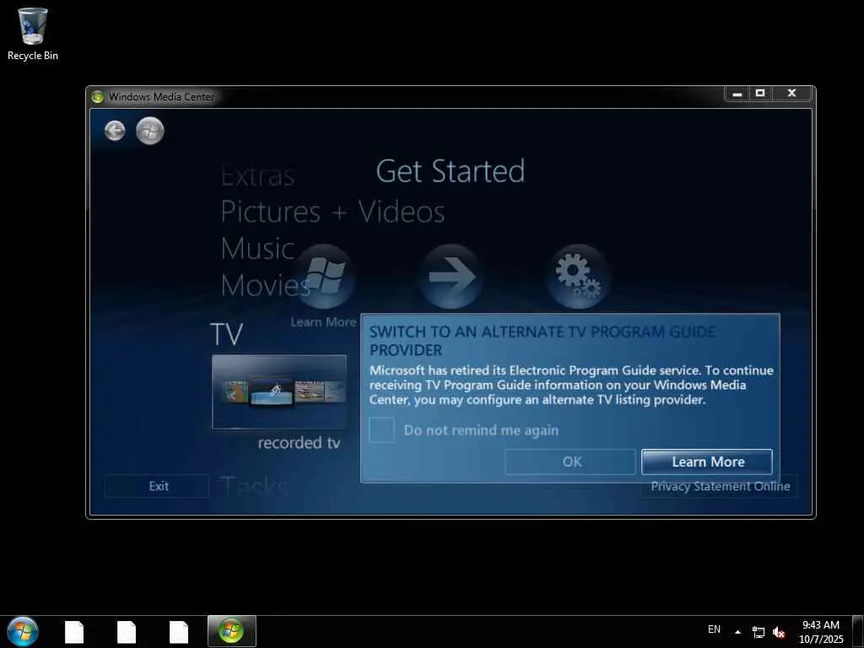
Task: Maximize the Windows Media Center window
Action: click(760, 94)
